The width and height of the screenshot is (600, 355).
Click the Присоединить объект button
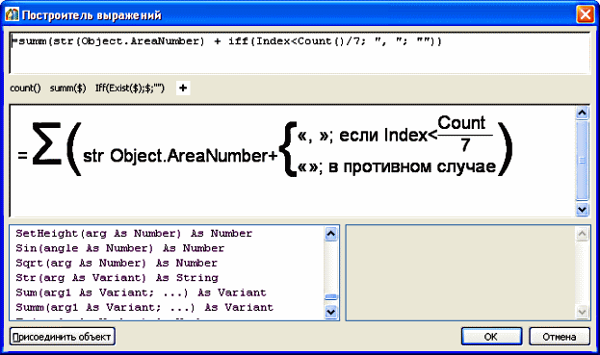[x=63, y=337]
